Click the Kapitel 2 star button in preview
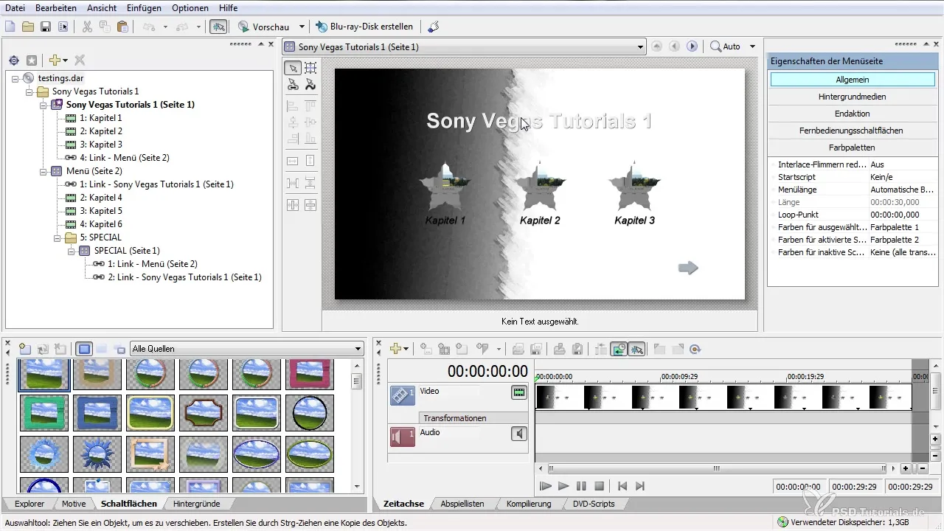Image resolution: width=944 pixels, height=531 pixels. click(x=541, y=185)
